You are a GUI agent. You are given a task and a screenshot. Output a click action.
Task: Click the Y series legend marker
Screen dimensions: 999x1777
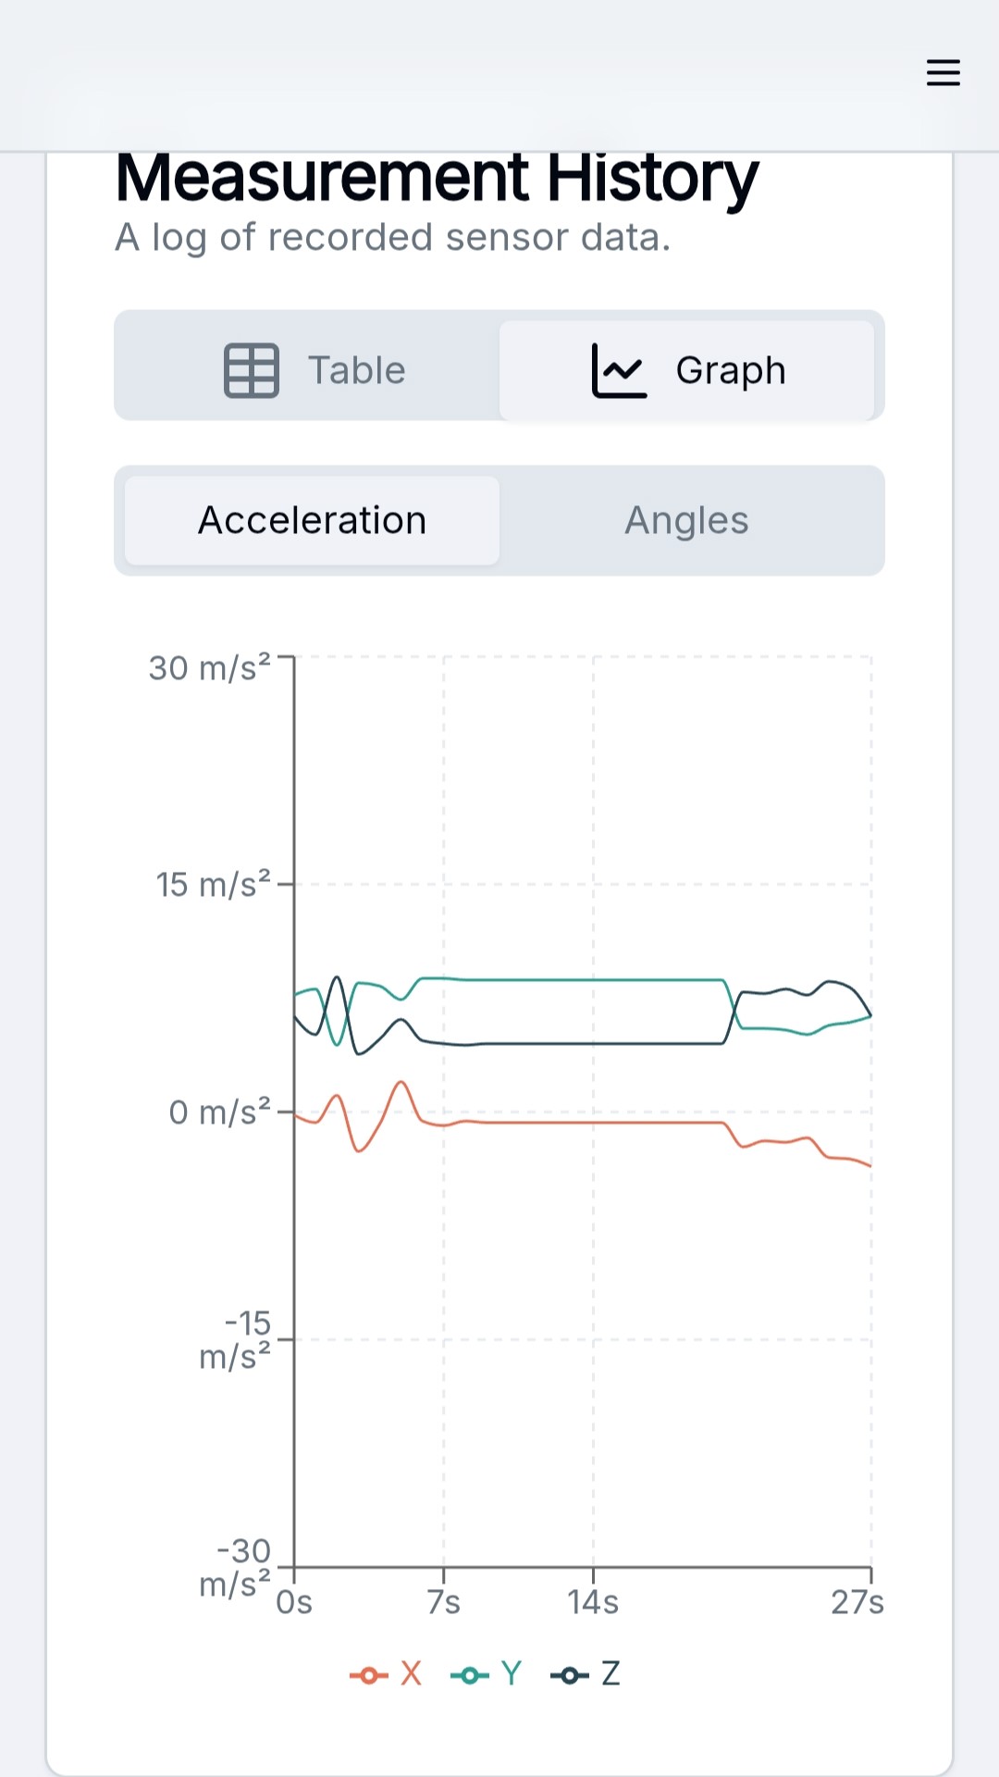click(469, 1675)
